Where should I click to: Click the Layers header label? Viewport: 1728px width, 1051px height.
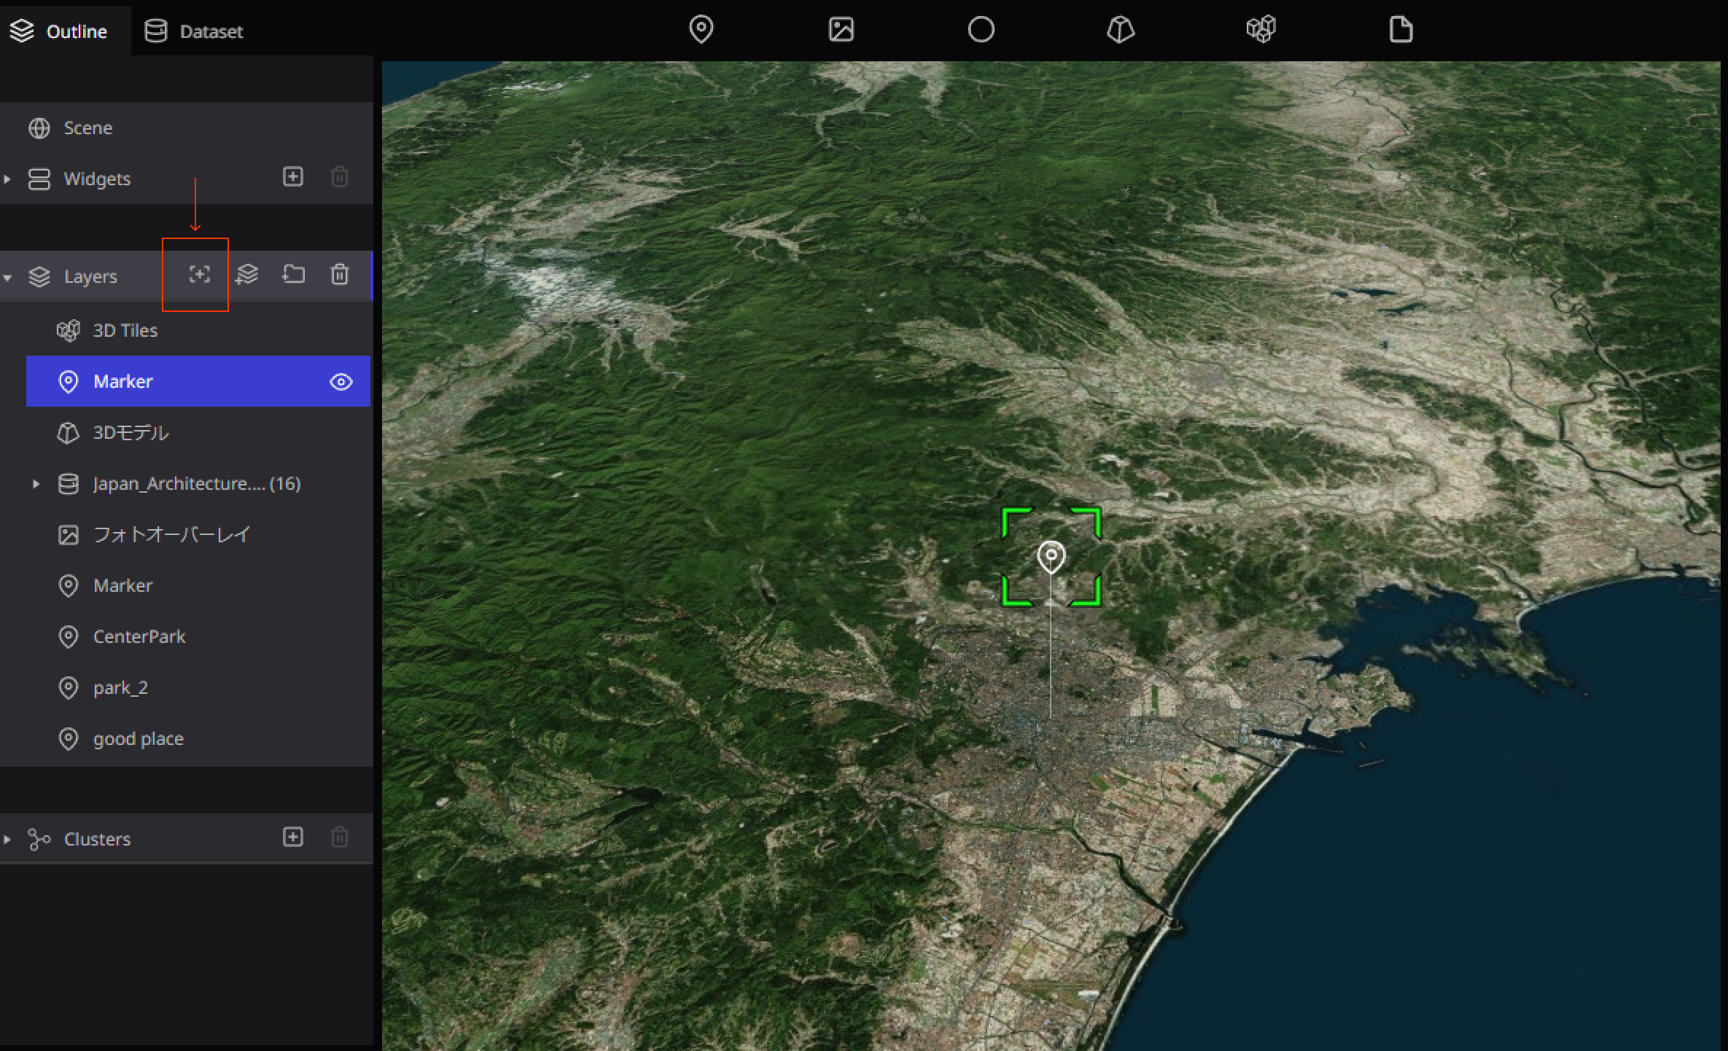click(x=90, y=277)
